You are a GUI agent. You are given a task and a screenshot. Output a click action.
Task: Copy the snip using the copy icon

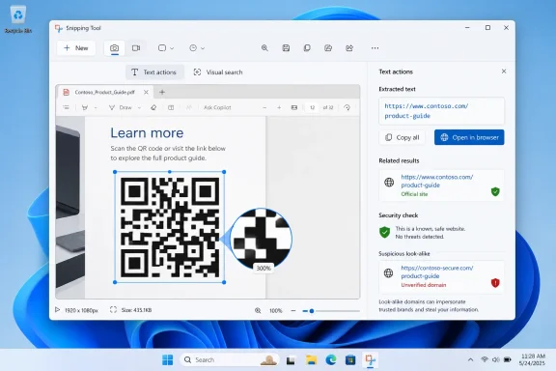point(307,48)
